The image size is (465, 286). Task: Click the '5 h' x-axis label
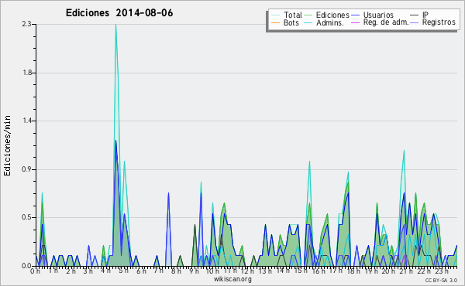pos(123,271)
